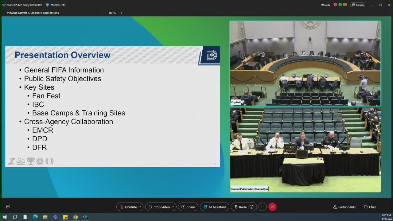Raise your hand

click(240, 207)
